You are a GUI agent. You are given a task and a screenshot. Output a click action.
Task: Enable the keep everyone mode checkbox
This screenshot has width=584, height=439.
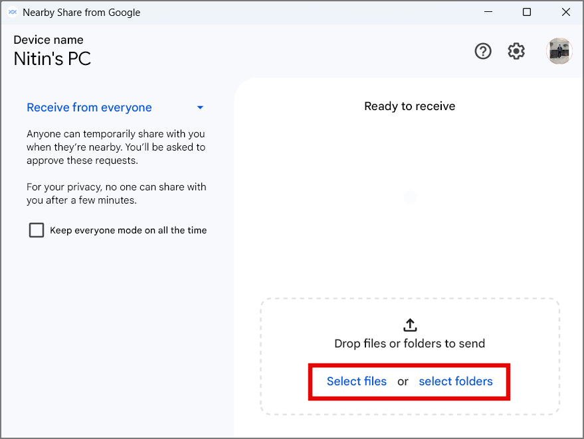coord(37,231)
